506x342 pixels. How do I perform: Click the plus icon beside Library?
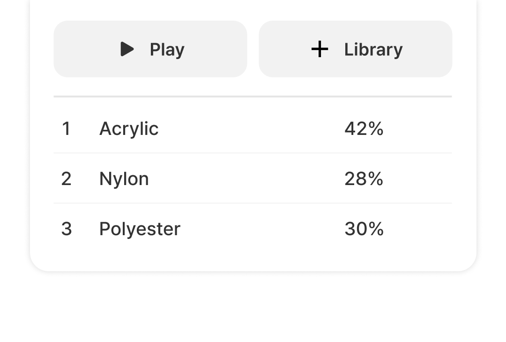tap(320, 49)
